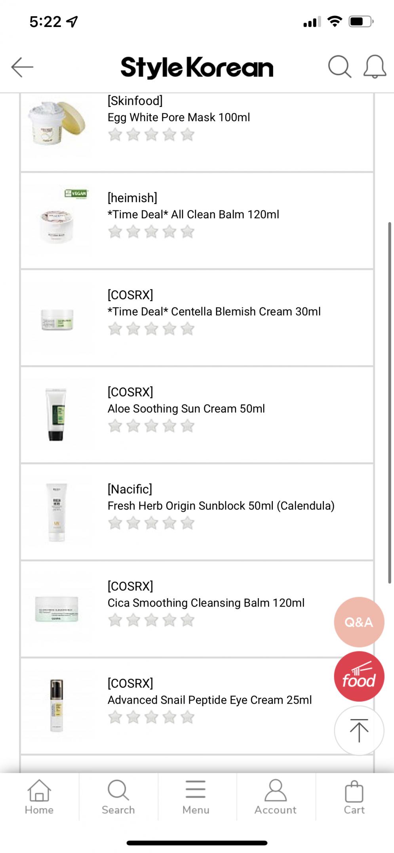Click the vertical scrollbar indicator
Viewport: 394px width, 853px height.
pyautogui.click(x=390, y=403)
